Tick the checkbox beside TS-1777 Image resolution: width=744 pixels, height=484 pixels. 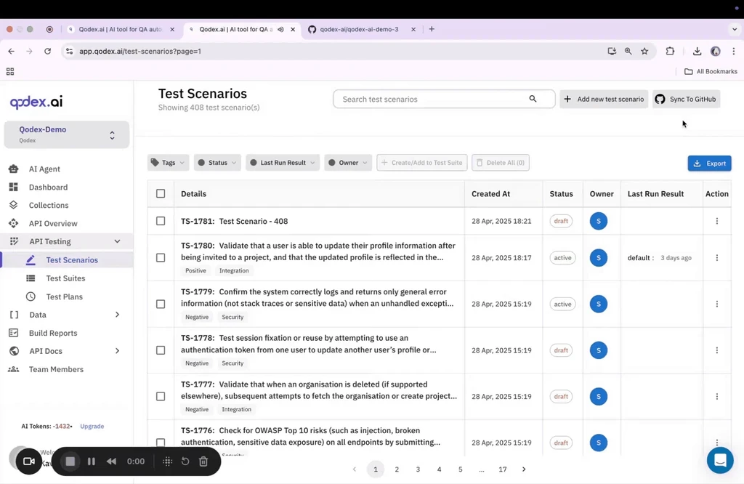pyautogui.click(x=161, y=396)
